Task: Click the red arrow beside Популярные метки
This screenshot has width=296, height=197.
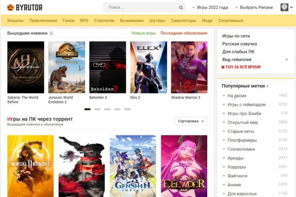Action: coord(267,86)
